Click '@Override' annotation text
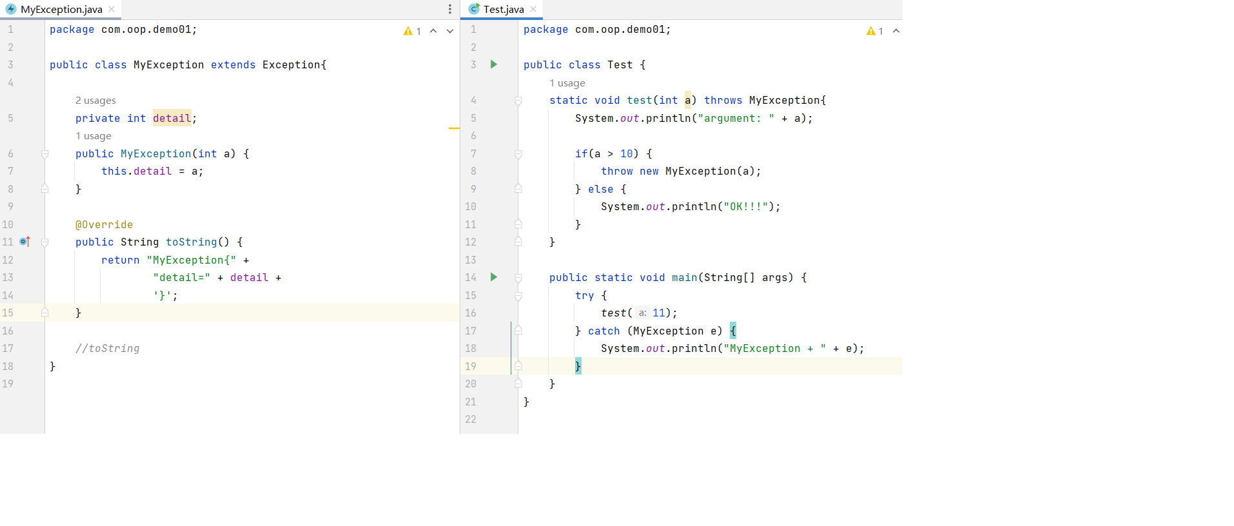 [104, 224]
